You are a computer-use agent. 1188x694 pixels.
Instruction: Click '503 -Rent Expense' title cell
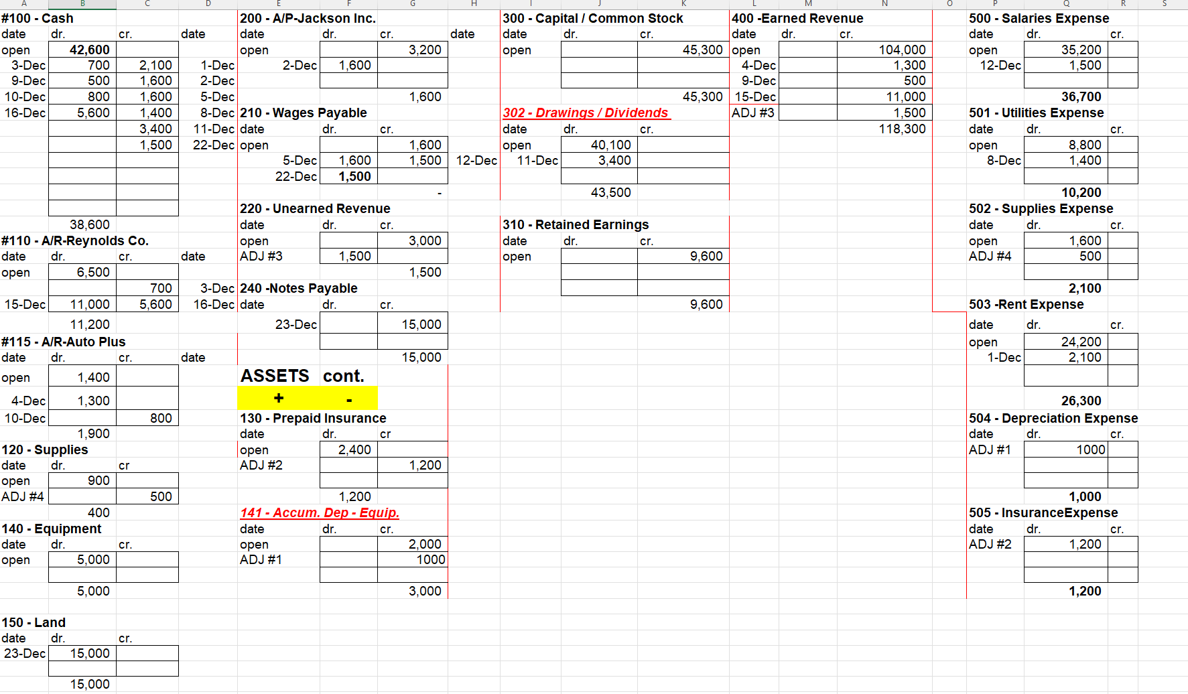(1027, 304)
